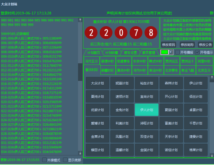This screenshot has height=165, width=214.
Task: Click the first red lottery ball
Action: (91, 33)
